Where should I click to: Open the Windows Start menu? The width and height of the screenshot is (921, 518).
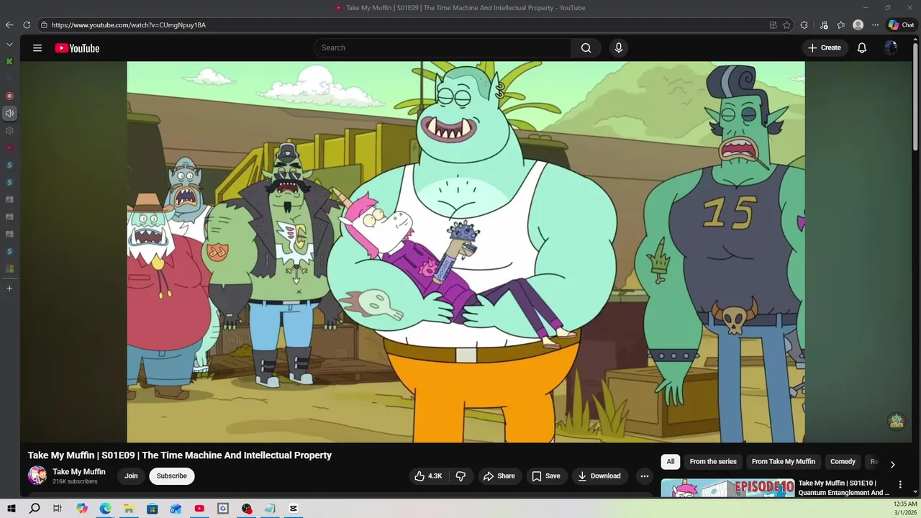tap(12, 509)
